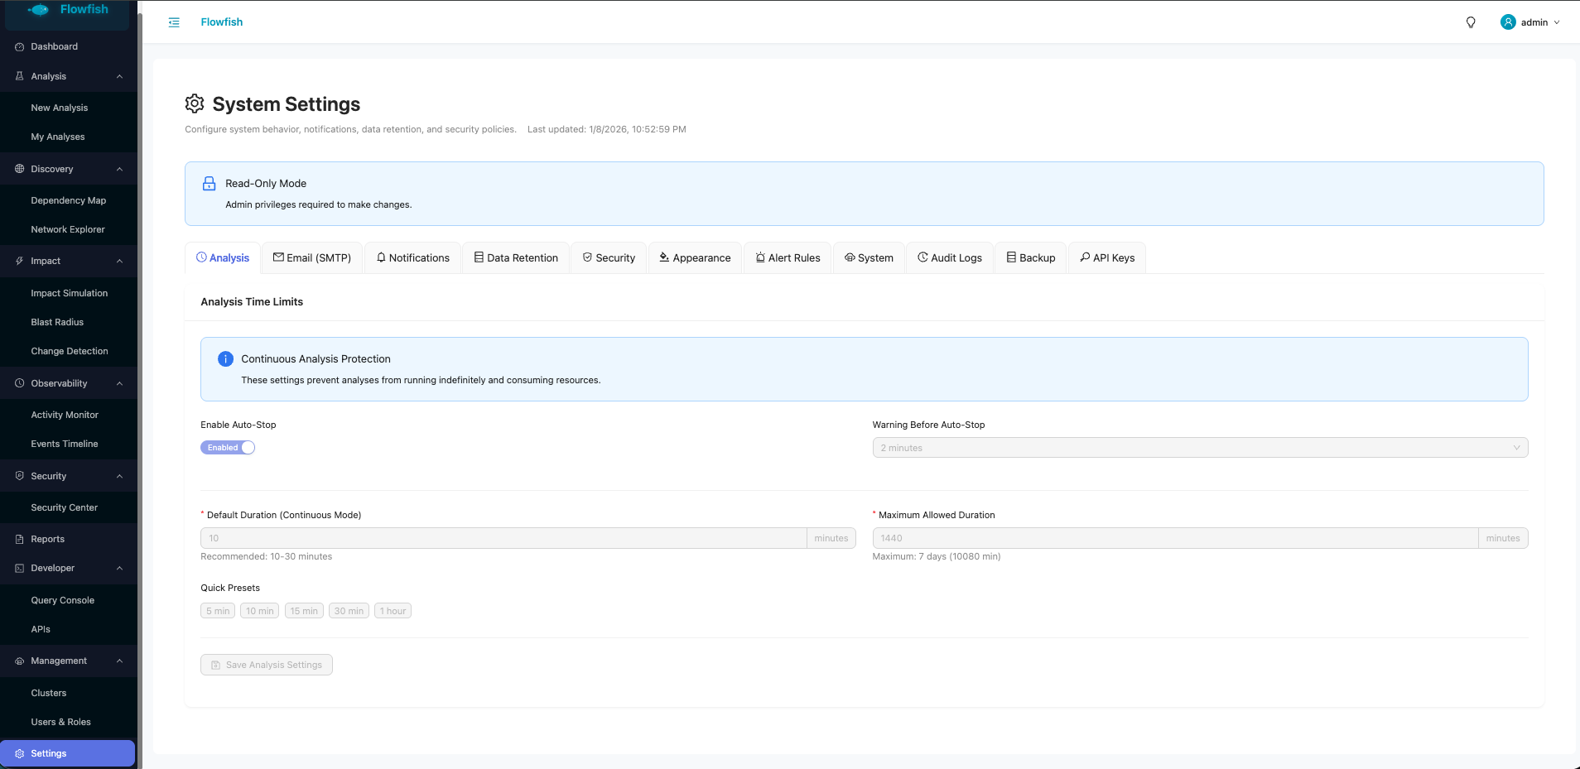The height and width of the screenshot is (769, 1580).
Task: Click the Maximum Allowed Duration input field
Action: pyautogui.click(x=1175, y=538)
